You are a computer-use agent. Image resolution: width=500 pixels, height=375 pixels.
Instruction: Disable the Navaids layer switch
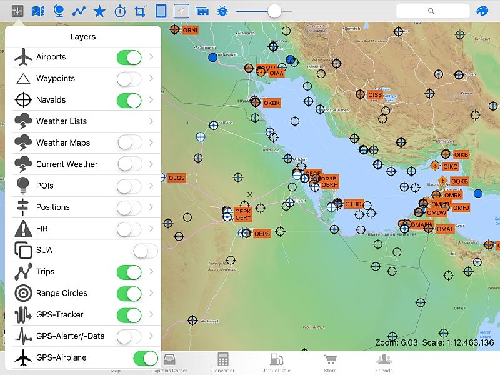[129, 101]
